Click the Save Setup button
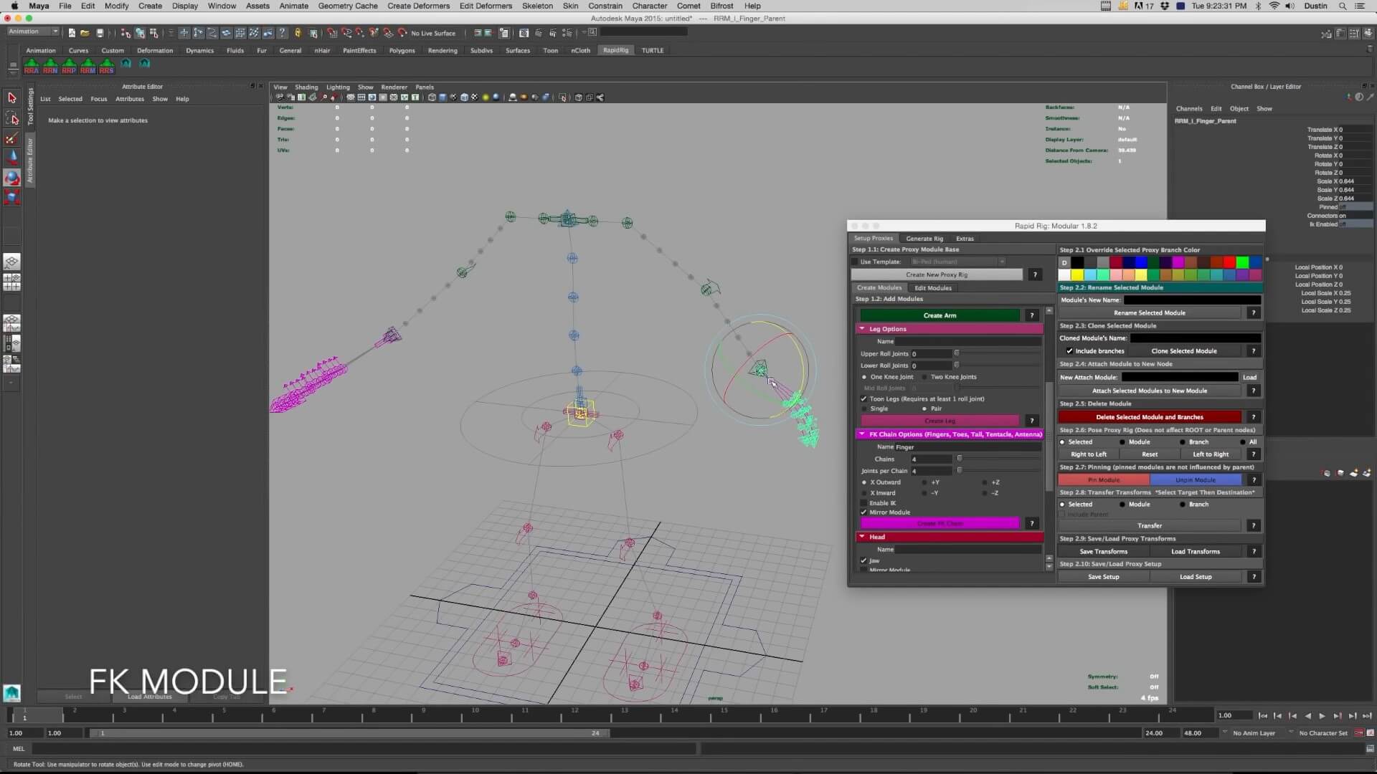This screenshot has width=1377, height=774. pos(1103,577)
